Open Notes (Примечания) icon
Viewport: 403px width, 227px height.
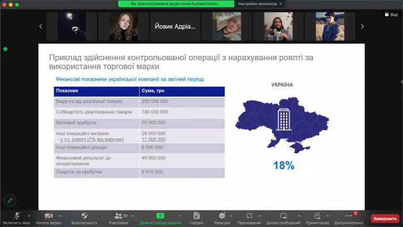tap(317, 216)
